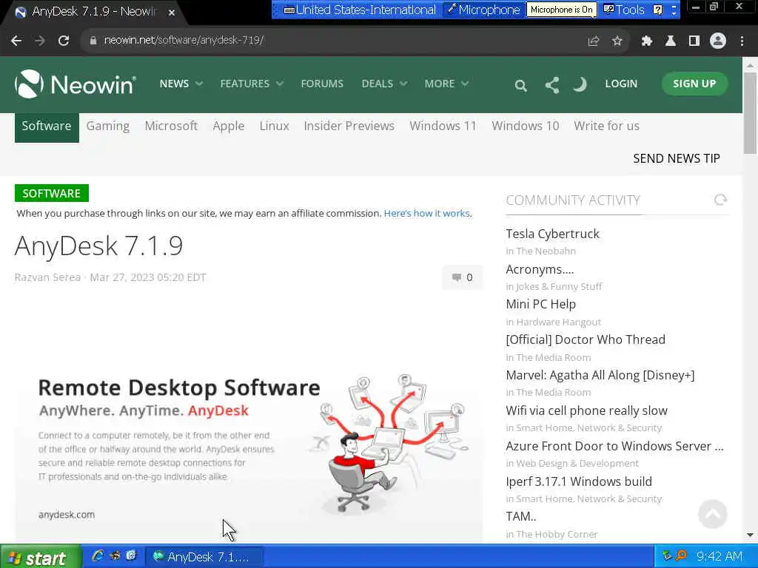
Task: Toggle dark mode with the moon icon
Action: pos(580,84)
